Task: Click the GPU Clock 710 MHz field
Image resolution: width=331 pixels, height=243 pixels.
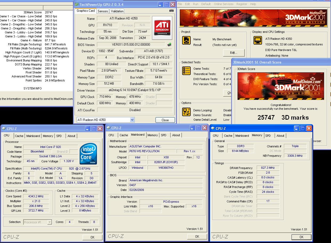Action: click(x=105, y=97)
